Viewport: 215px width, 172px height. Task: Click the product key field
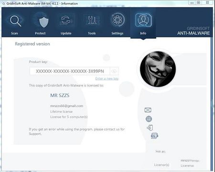click(70, 71)
